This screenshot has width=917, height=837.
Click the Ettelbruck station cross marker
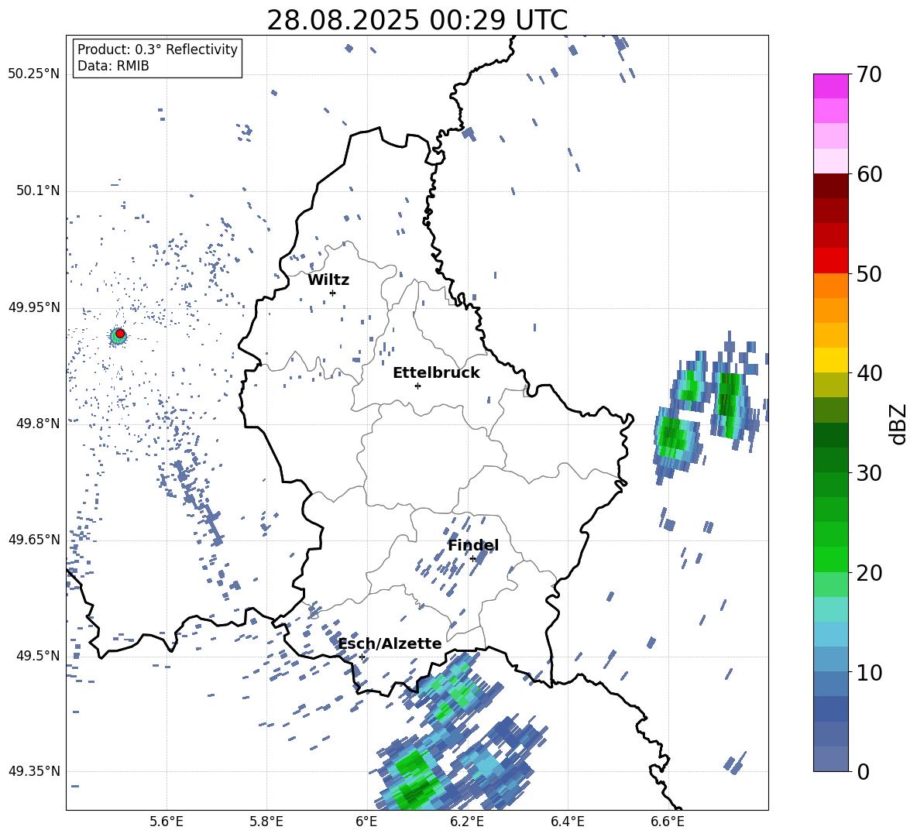(x=417, y=386)
